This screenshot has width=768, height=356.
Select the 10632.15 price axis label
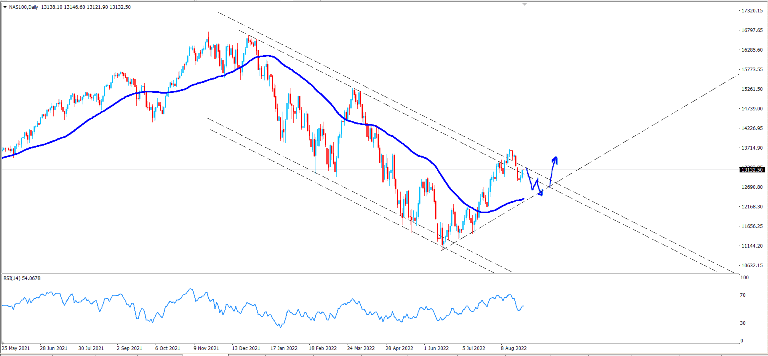point(752,265)
